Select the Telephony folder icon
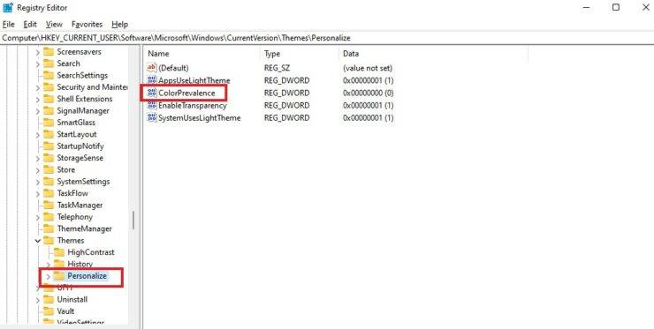The height and width of the screenshot is (329, 654). [x=49, y=217]
